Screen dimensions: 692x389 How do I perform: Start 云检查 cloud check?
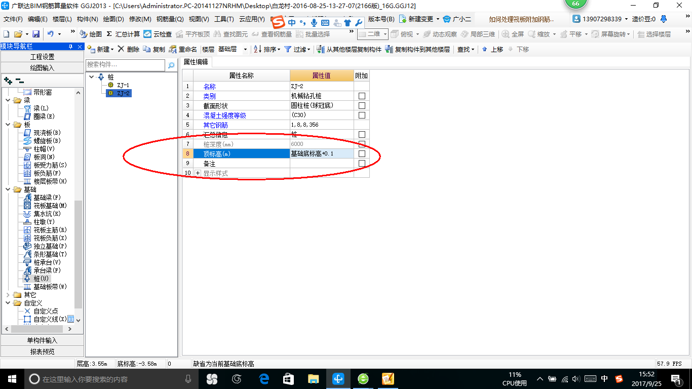158,34
